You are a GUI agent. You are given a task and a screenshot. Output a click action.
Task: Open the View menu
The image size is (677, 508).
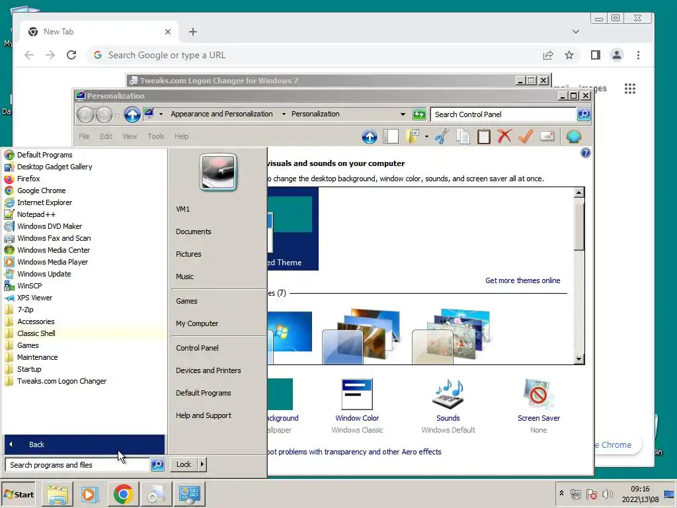(x=130, y=136)
